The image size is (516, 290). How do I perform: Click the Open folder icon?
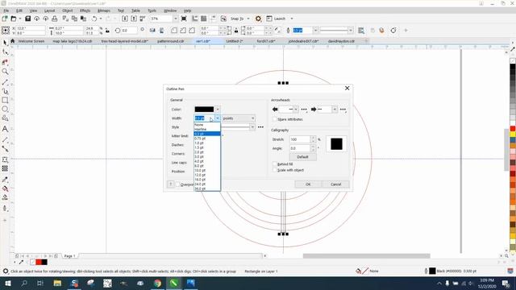(14, 19)
